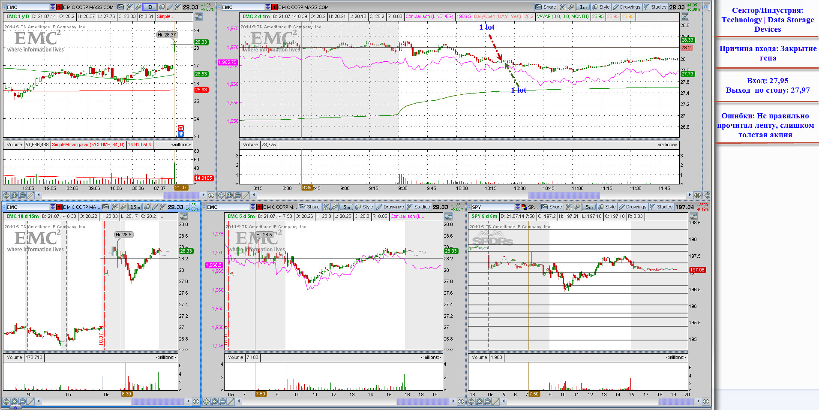
Task: Click Edit Studies icon on EMC daily chart
Action: [x=130, y=7]
